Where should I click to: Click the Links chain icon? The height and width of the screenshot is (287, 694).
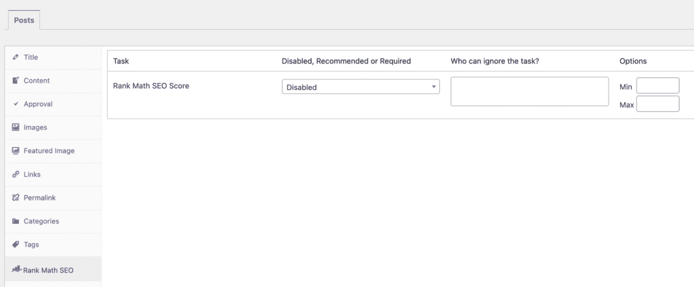tap(16, 175)
